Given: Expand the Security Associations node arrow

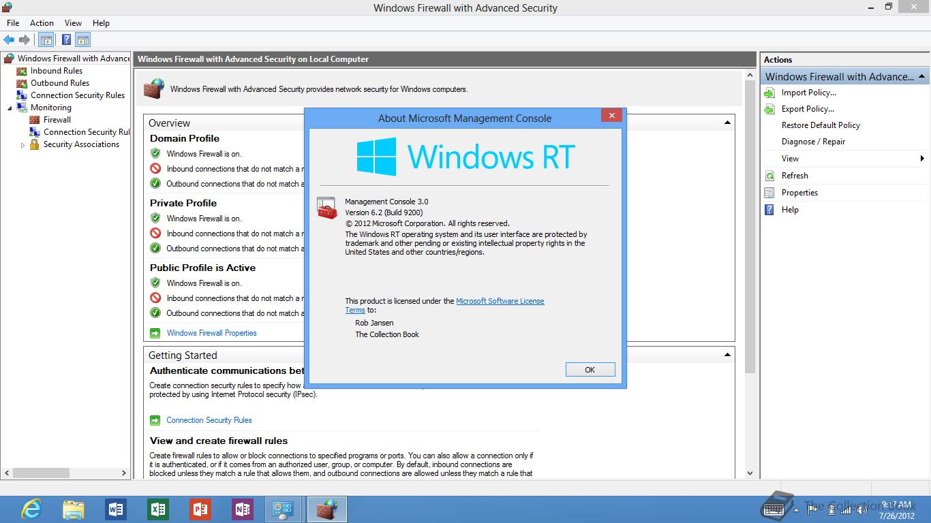Looking at the screenshot, I should tap(22, 145).
